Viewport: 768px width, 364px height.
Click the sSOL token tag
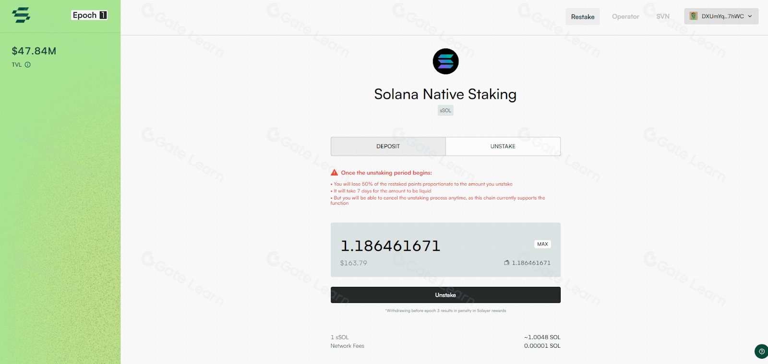click(445, 110)
